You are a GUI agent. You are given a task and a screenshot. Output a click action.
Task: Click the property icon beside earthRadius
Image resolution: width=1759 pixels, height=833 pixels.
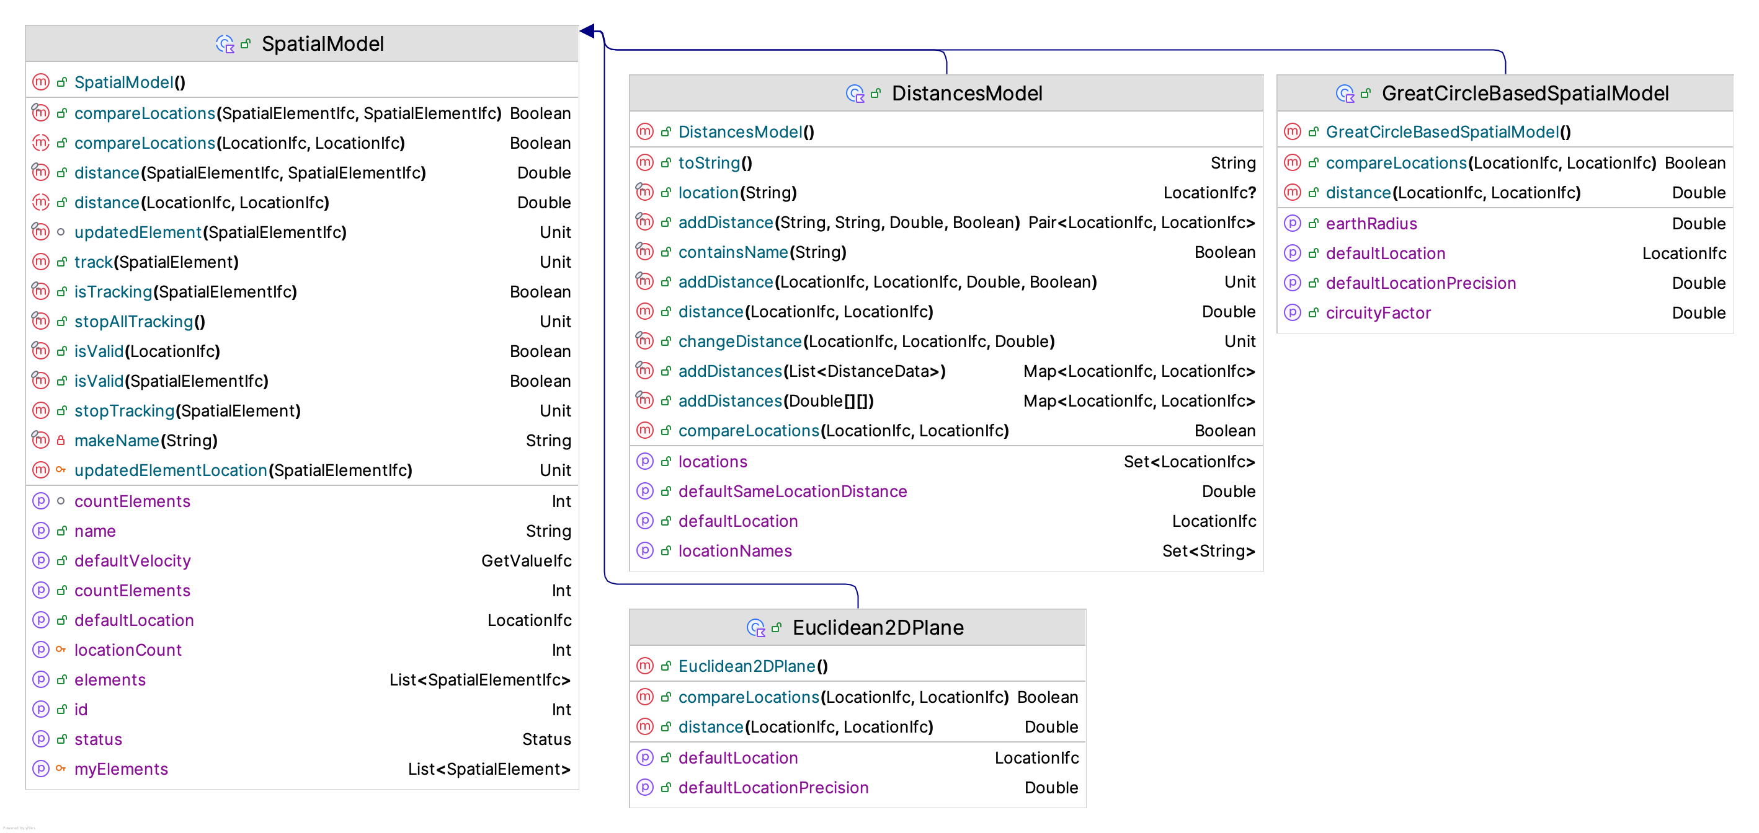1292,223
